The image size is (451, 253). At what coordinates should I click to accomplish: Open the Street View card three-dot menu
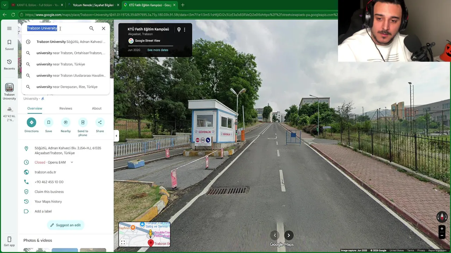click(185, 30)
